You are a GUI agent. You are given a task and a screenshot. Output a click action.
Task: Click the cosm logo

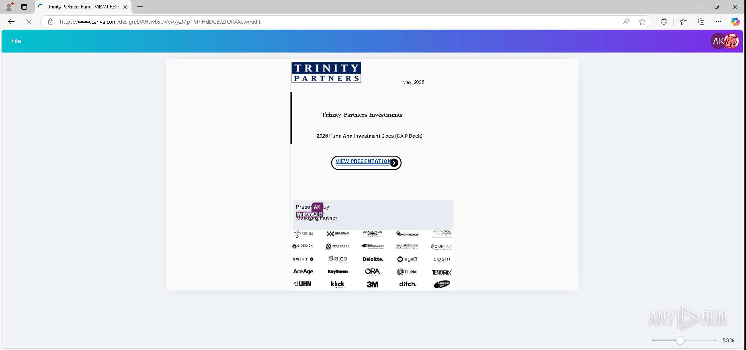click(x=442, y=259)
